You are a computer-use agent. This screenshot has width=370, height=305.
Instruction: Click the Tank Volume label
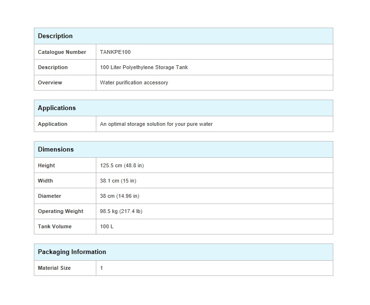54,226
